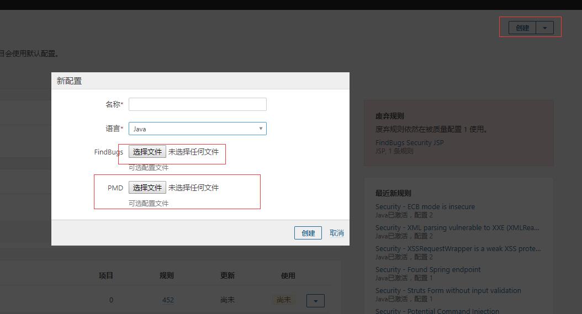
Task: Open the Found Spring endpoint rule
Action: 428,269
